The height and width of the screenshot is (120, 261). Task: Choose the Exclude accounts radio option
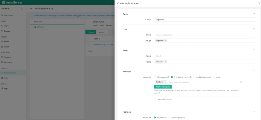point(194,77)
